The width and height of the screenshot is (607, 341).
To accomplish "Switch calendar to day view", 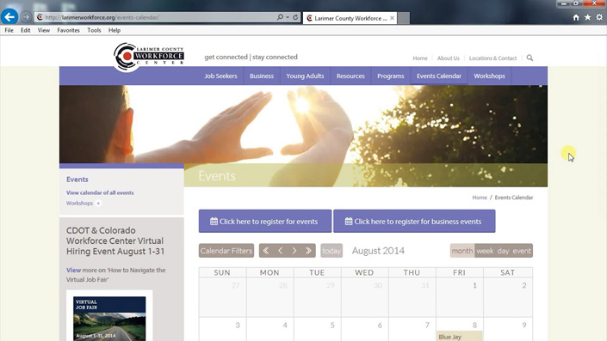I will (x=503, y=251).
